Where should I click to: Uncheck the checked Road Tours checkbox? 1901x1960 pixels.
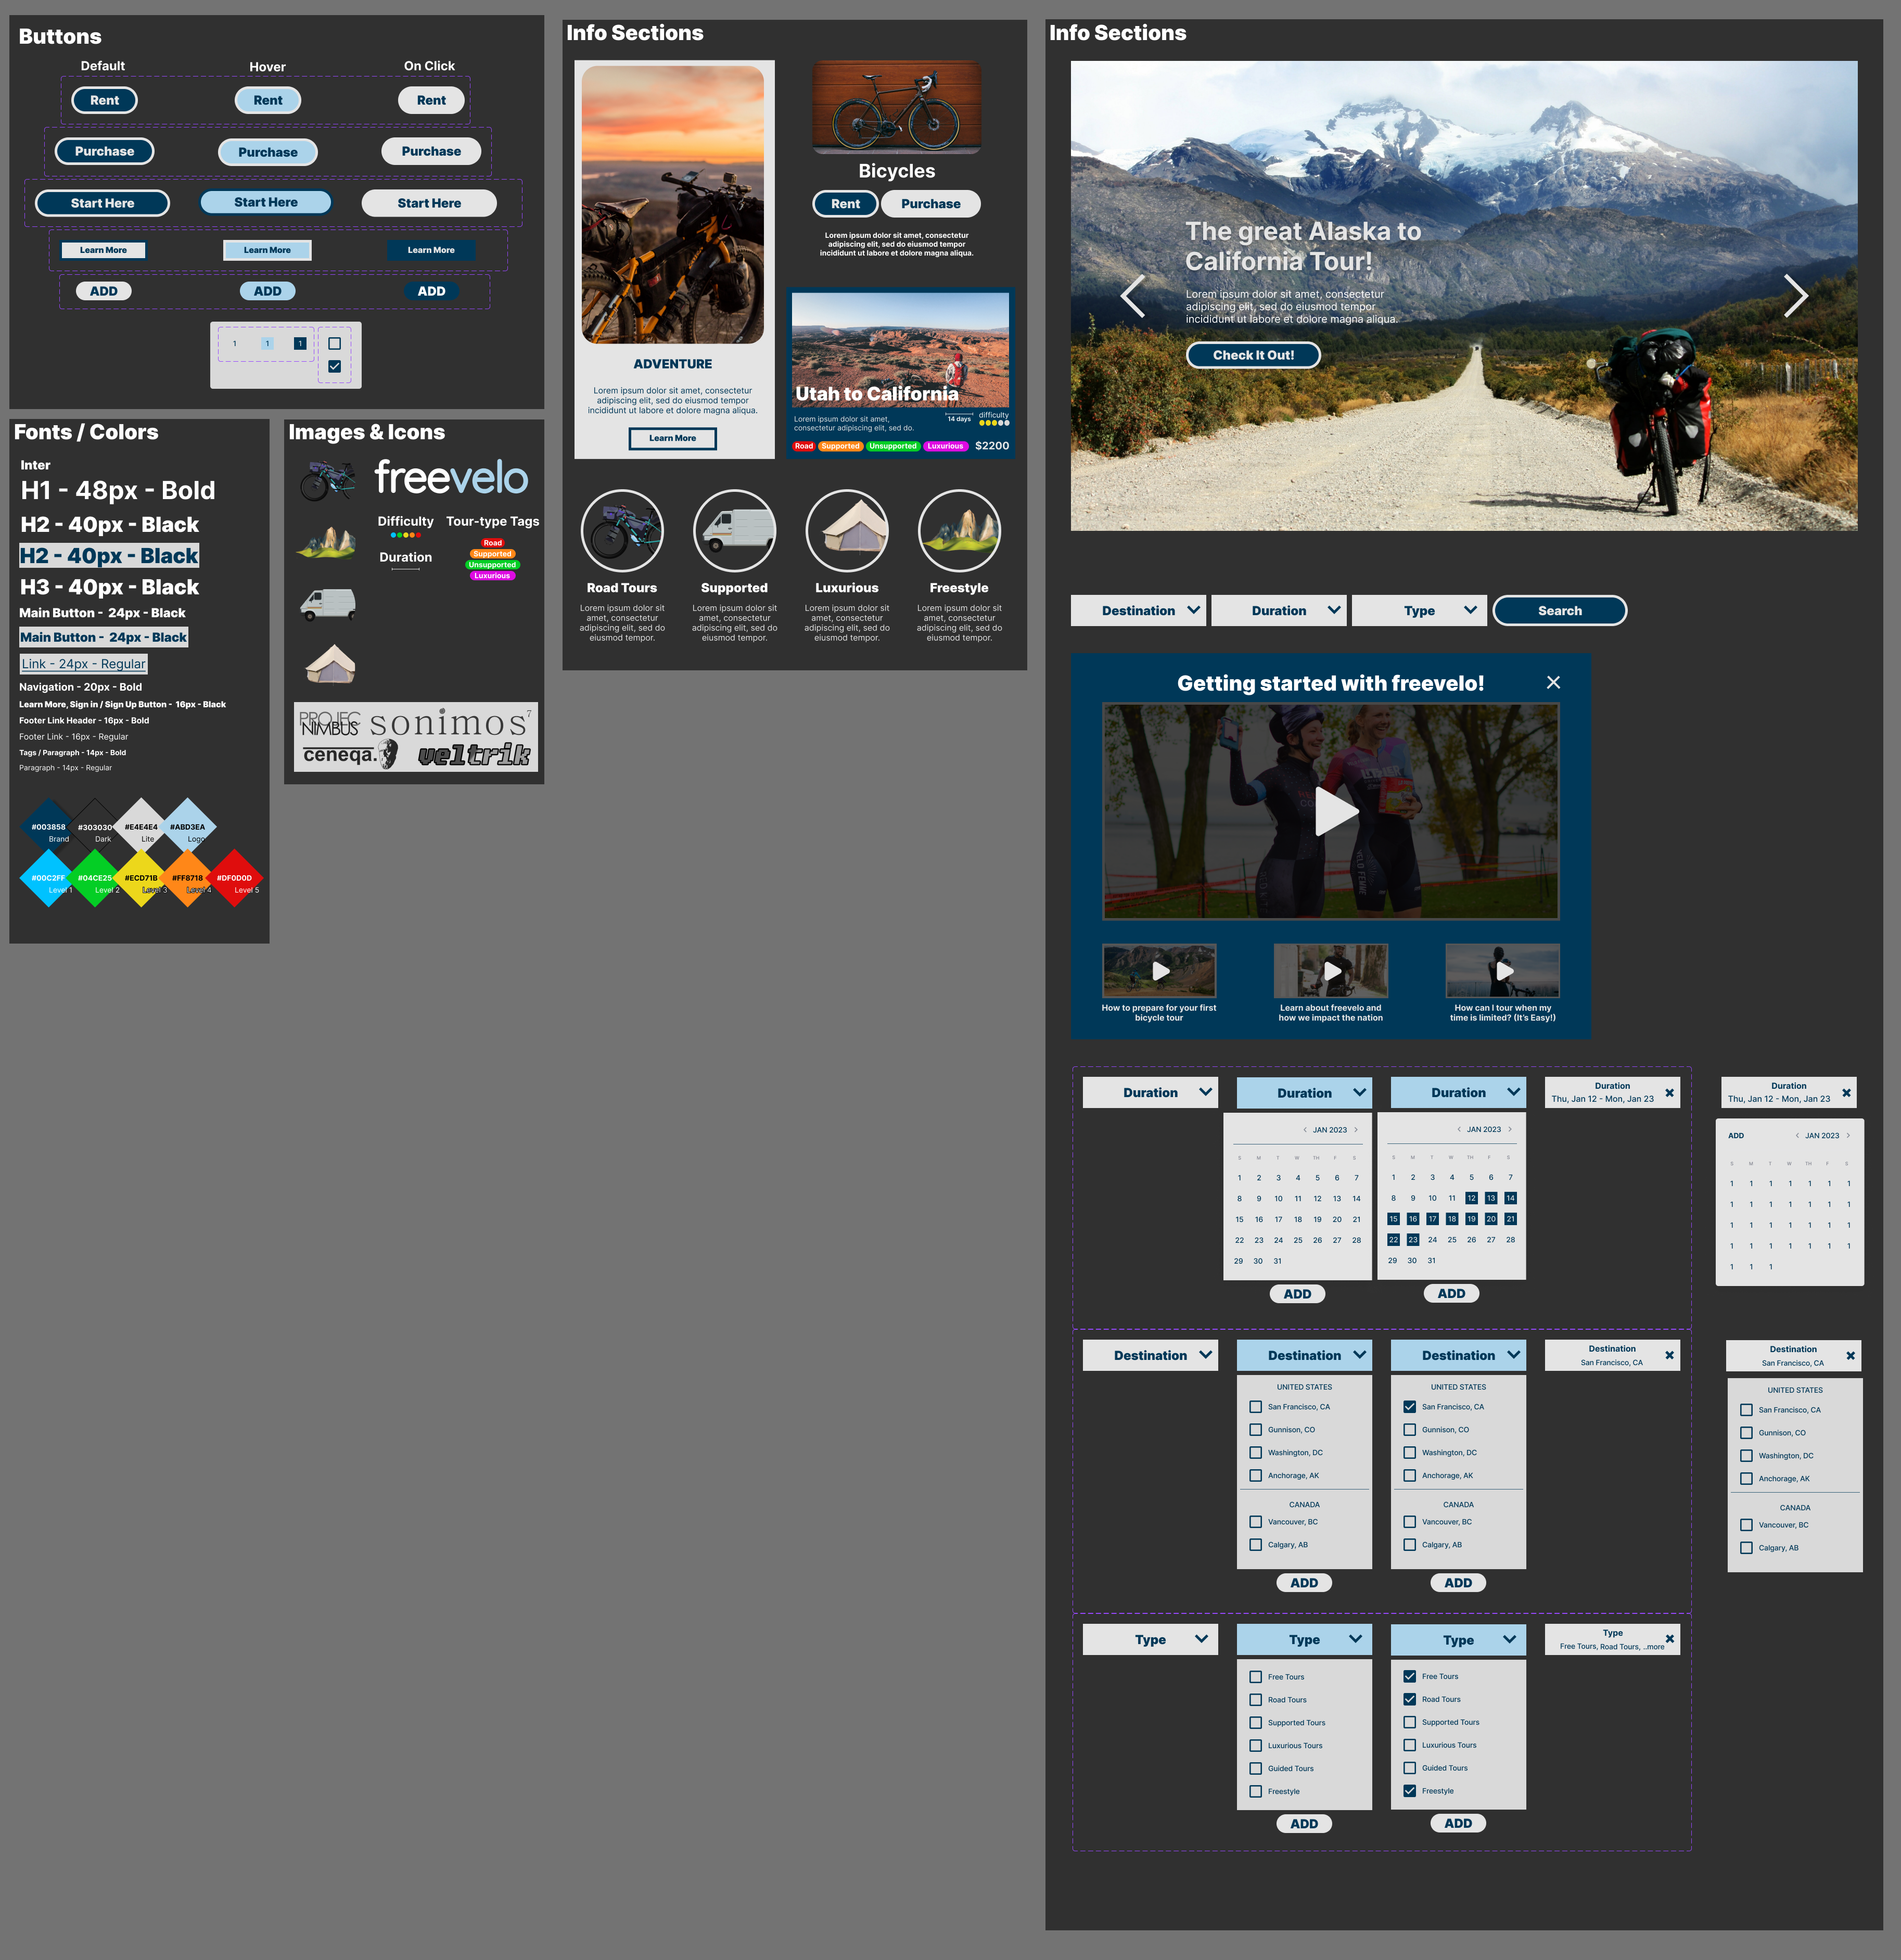[x=1410, y=1700]
